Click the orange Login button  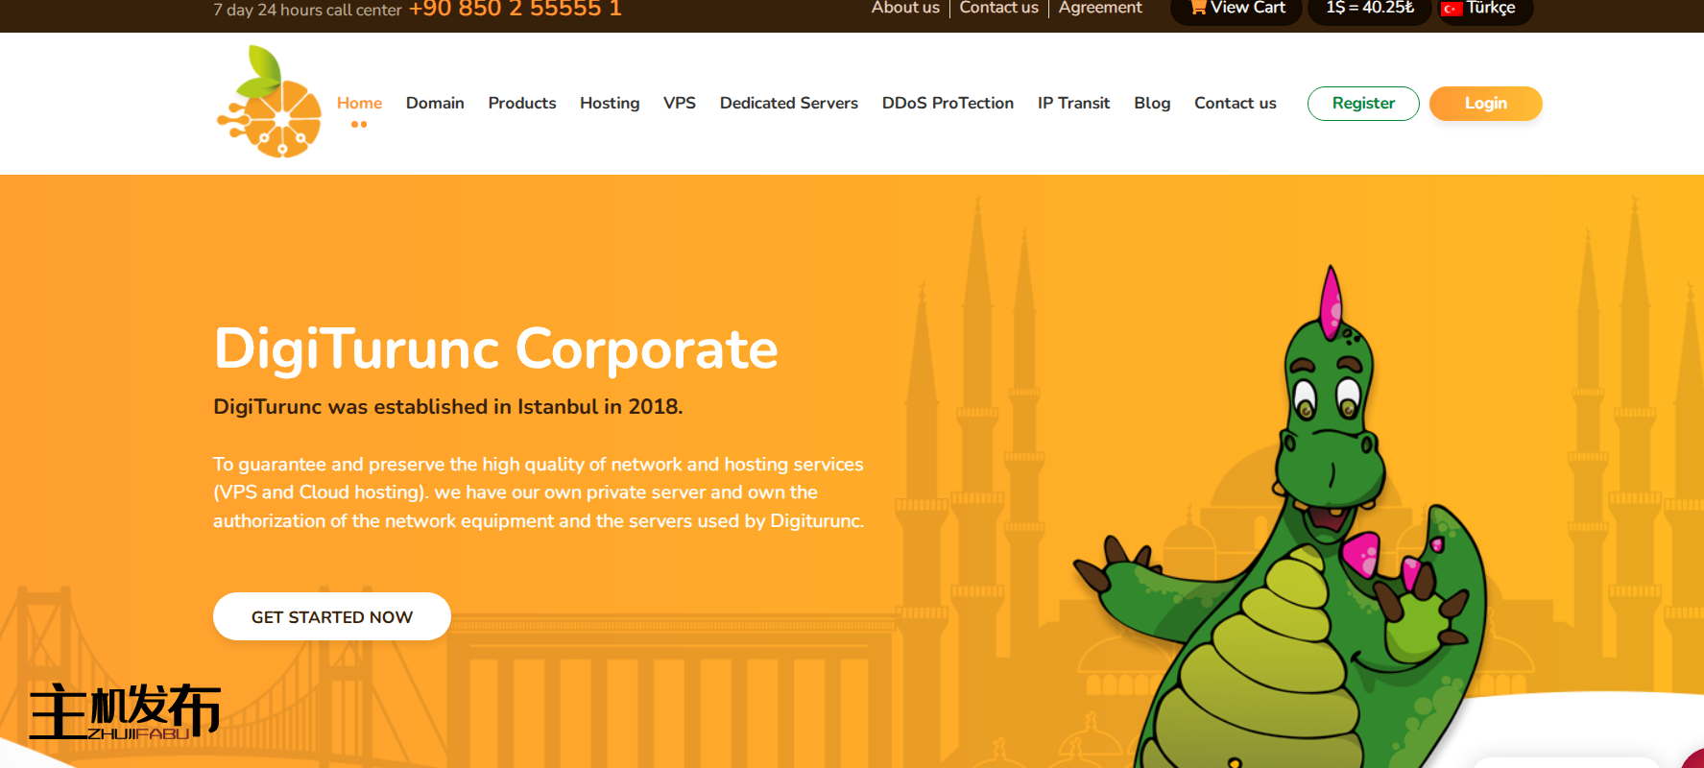point(1485,103)
